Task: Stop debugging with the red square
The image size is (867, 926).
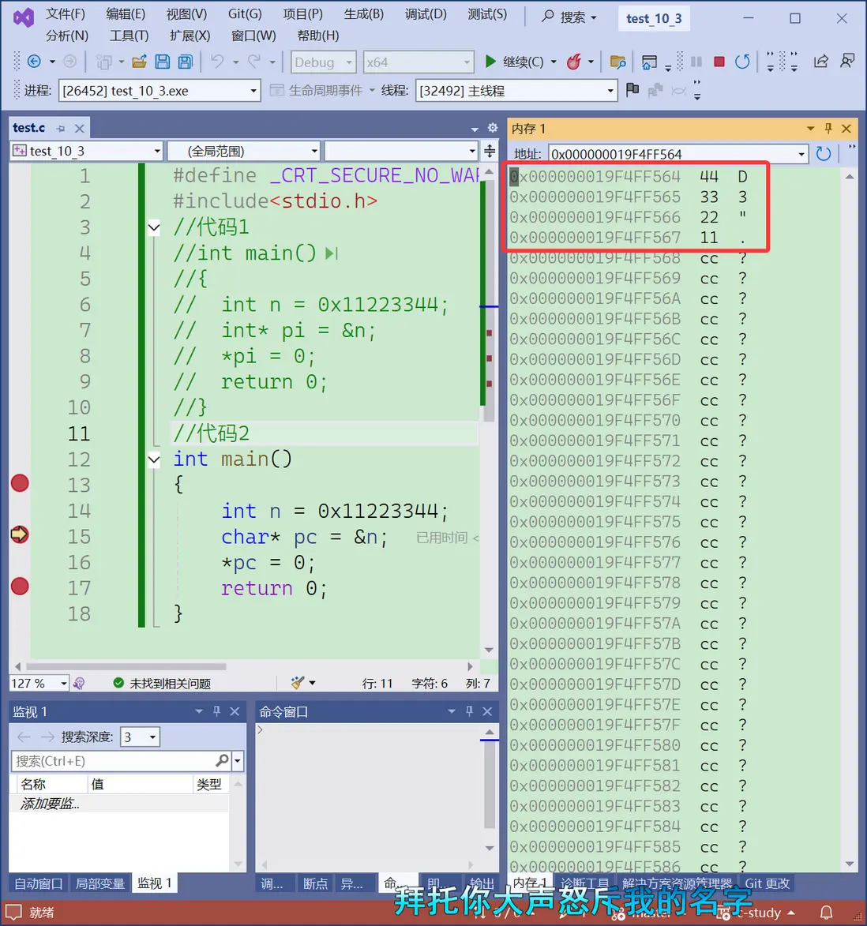Action: click(x=719, y=62)
